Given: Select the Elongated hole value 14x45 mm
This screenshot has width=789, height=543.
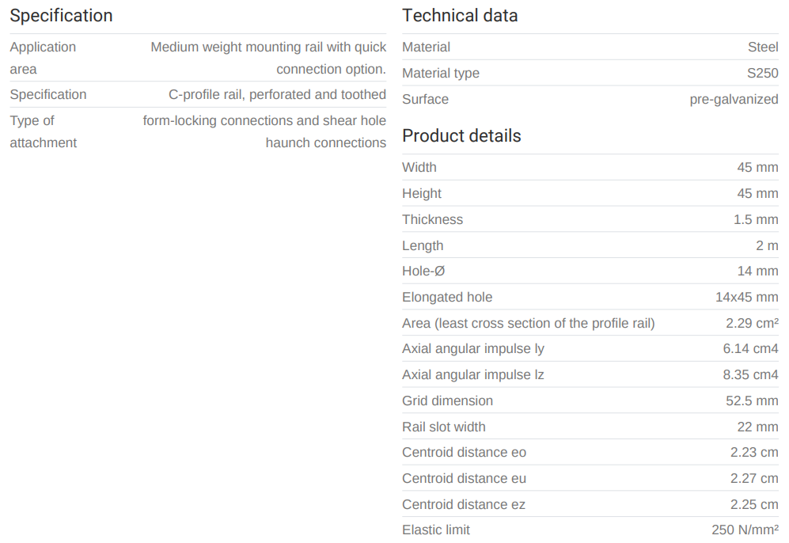Looking at the screenshot, I should [x=746, y=298].
